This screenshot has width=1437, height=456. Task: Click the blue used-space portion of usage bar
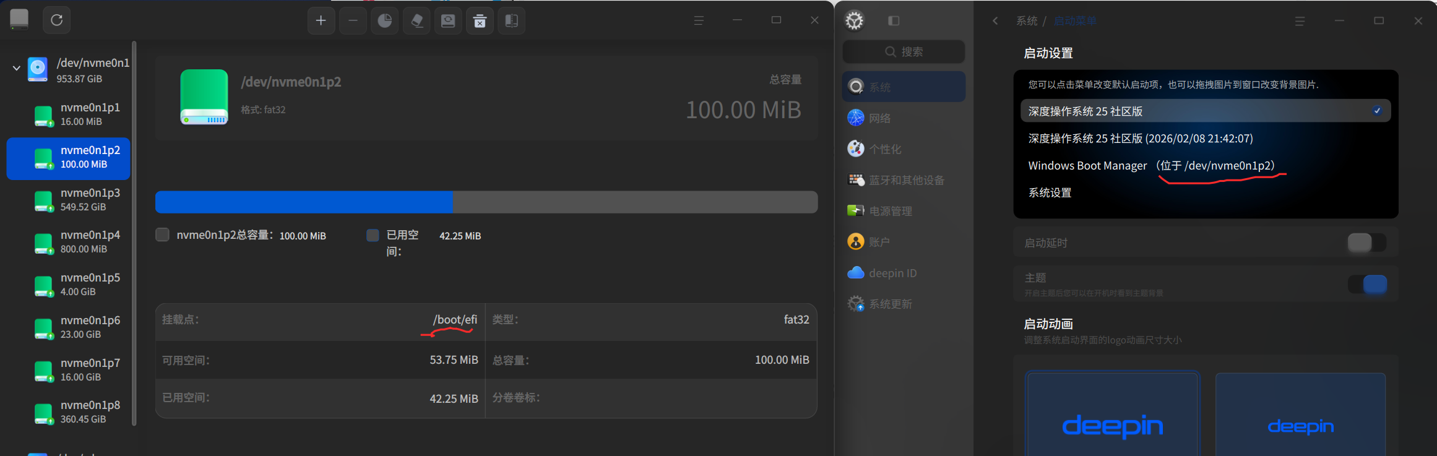(304, 202)
